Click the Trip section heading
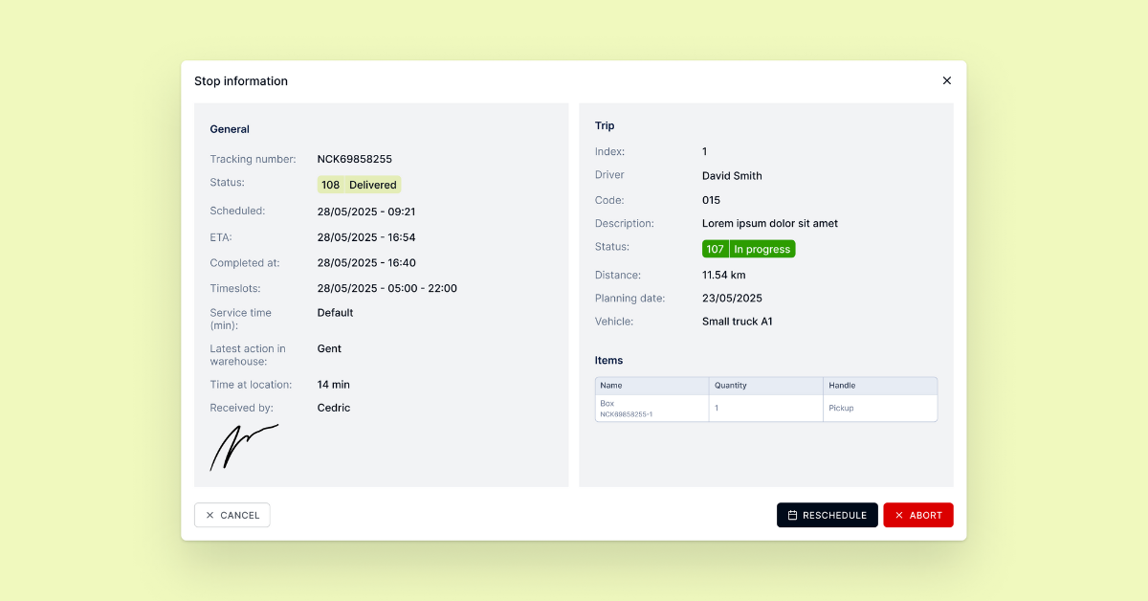The image size is (1148, 601). click(x=604, y=125)
